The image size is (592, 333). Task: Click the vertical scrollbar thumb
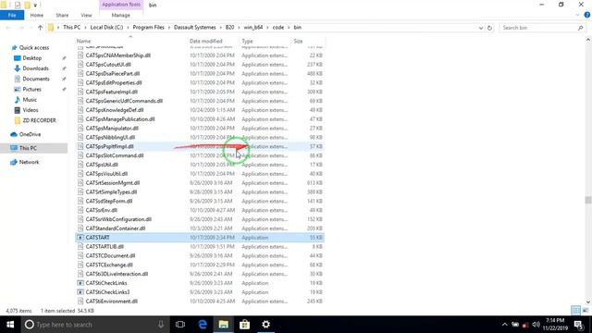[588, 200]
